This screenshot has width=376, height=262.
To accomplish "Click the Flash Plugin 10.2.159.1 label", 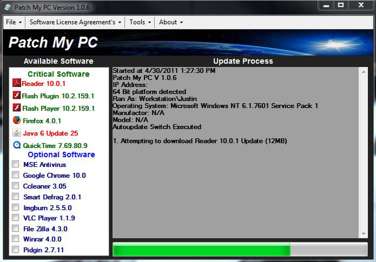I will click(58, 96).
